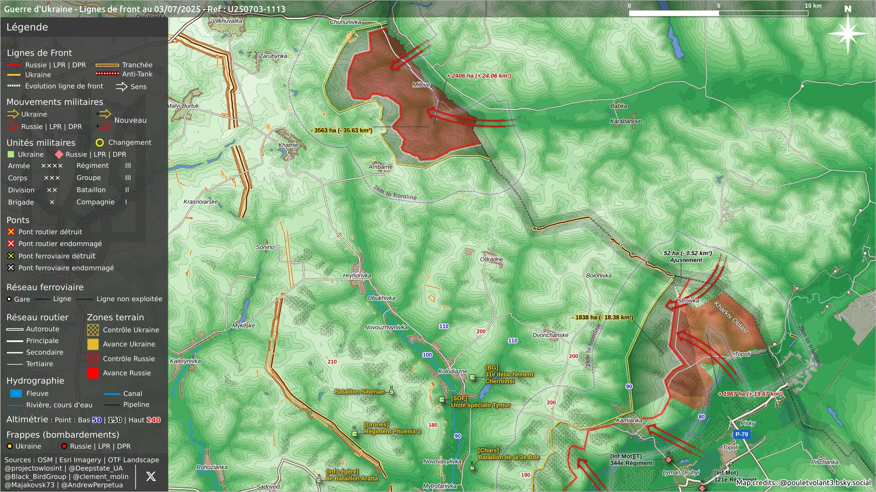Image resolution: width=876 pixels, height=492 pixels.
Task: Click the Russia movement arrow legend icon
Action: 13,126
